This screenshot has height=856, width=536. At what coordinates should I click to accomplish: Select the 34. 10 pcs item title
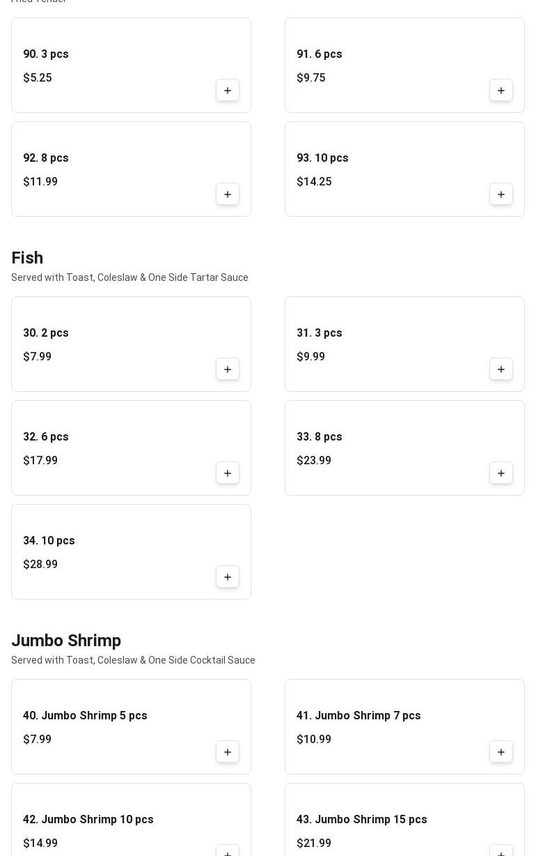coord(49,541)
